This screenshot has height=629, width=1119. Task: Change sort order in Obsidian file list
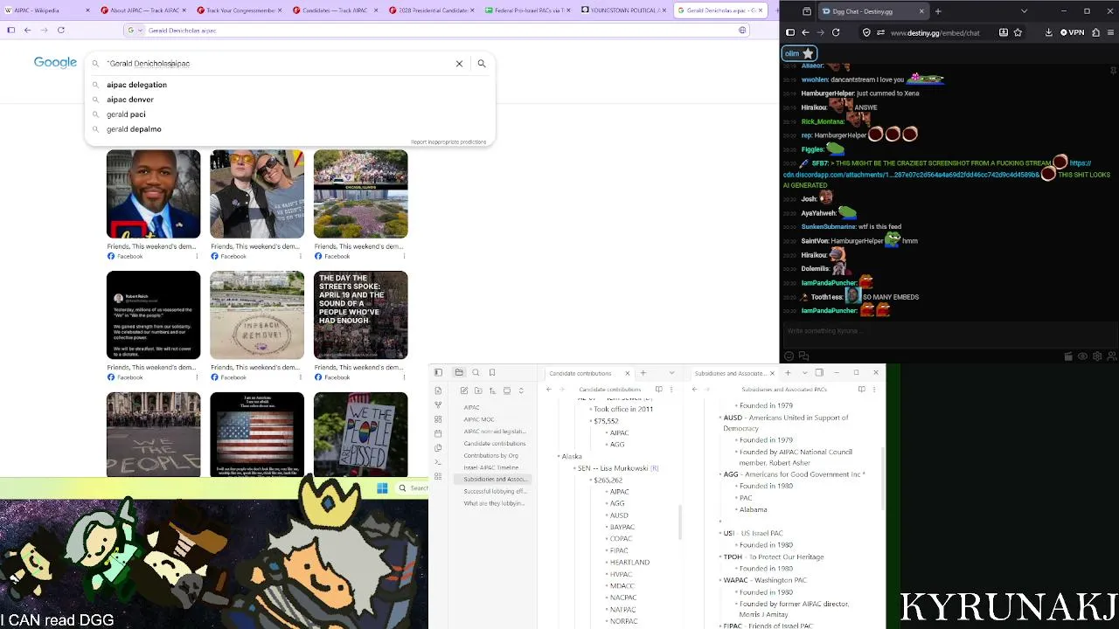point(493,391)
